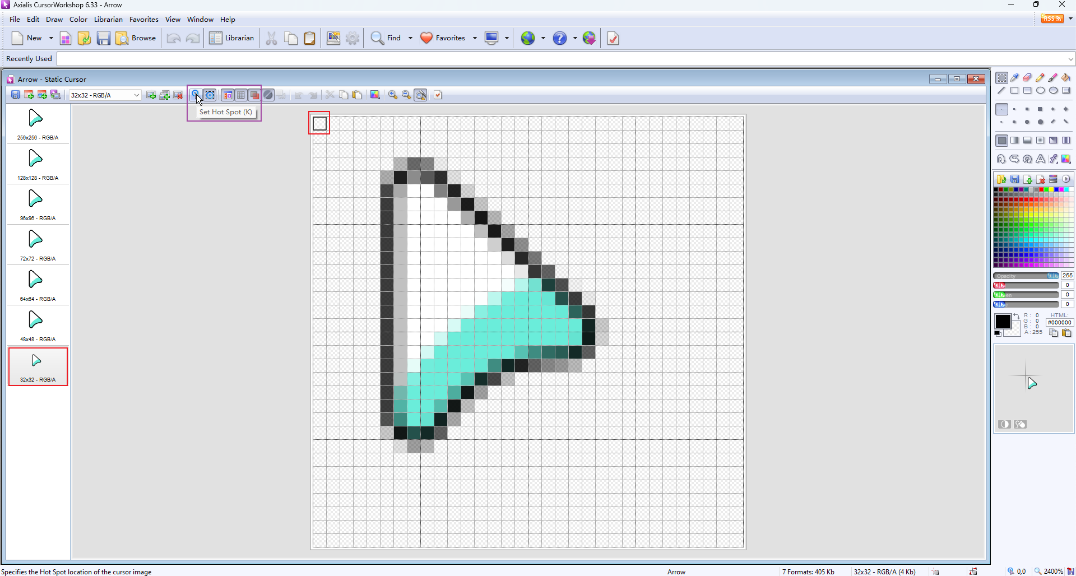Delete the current image format icon

(178, 95)
